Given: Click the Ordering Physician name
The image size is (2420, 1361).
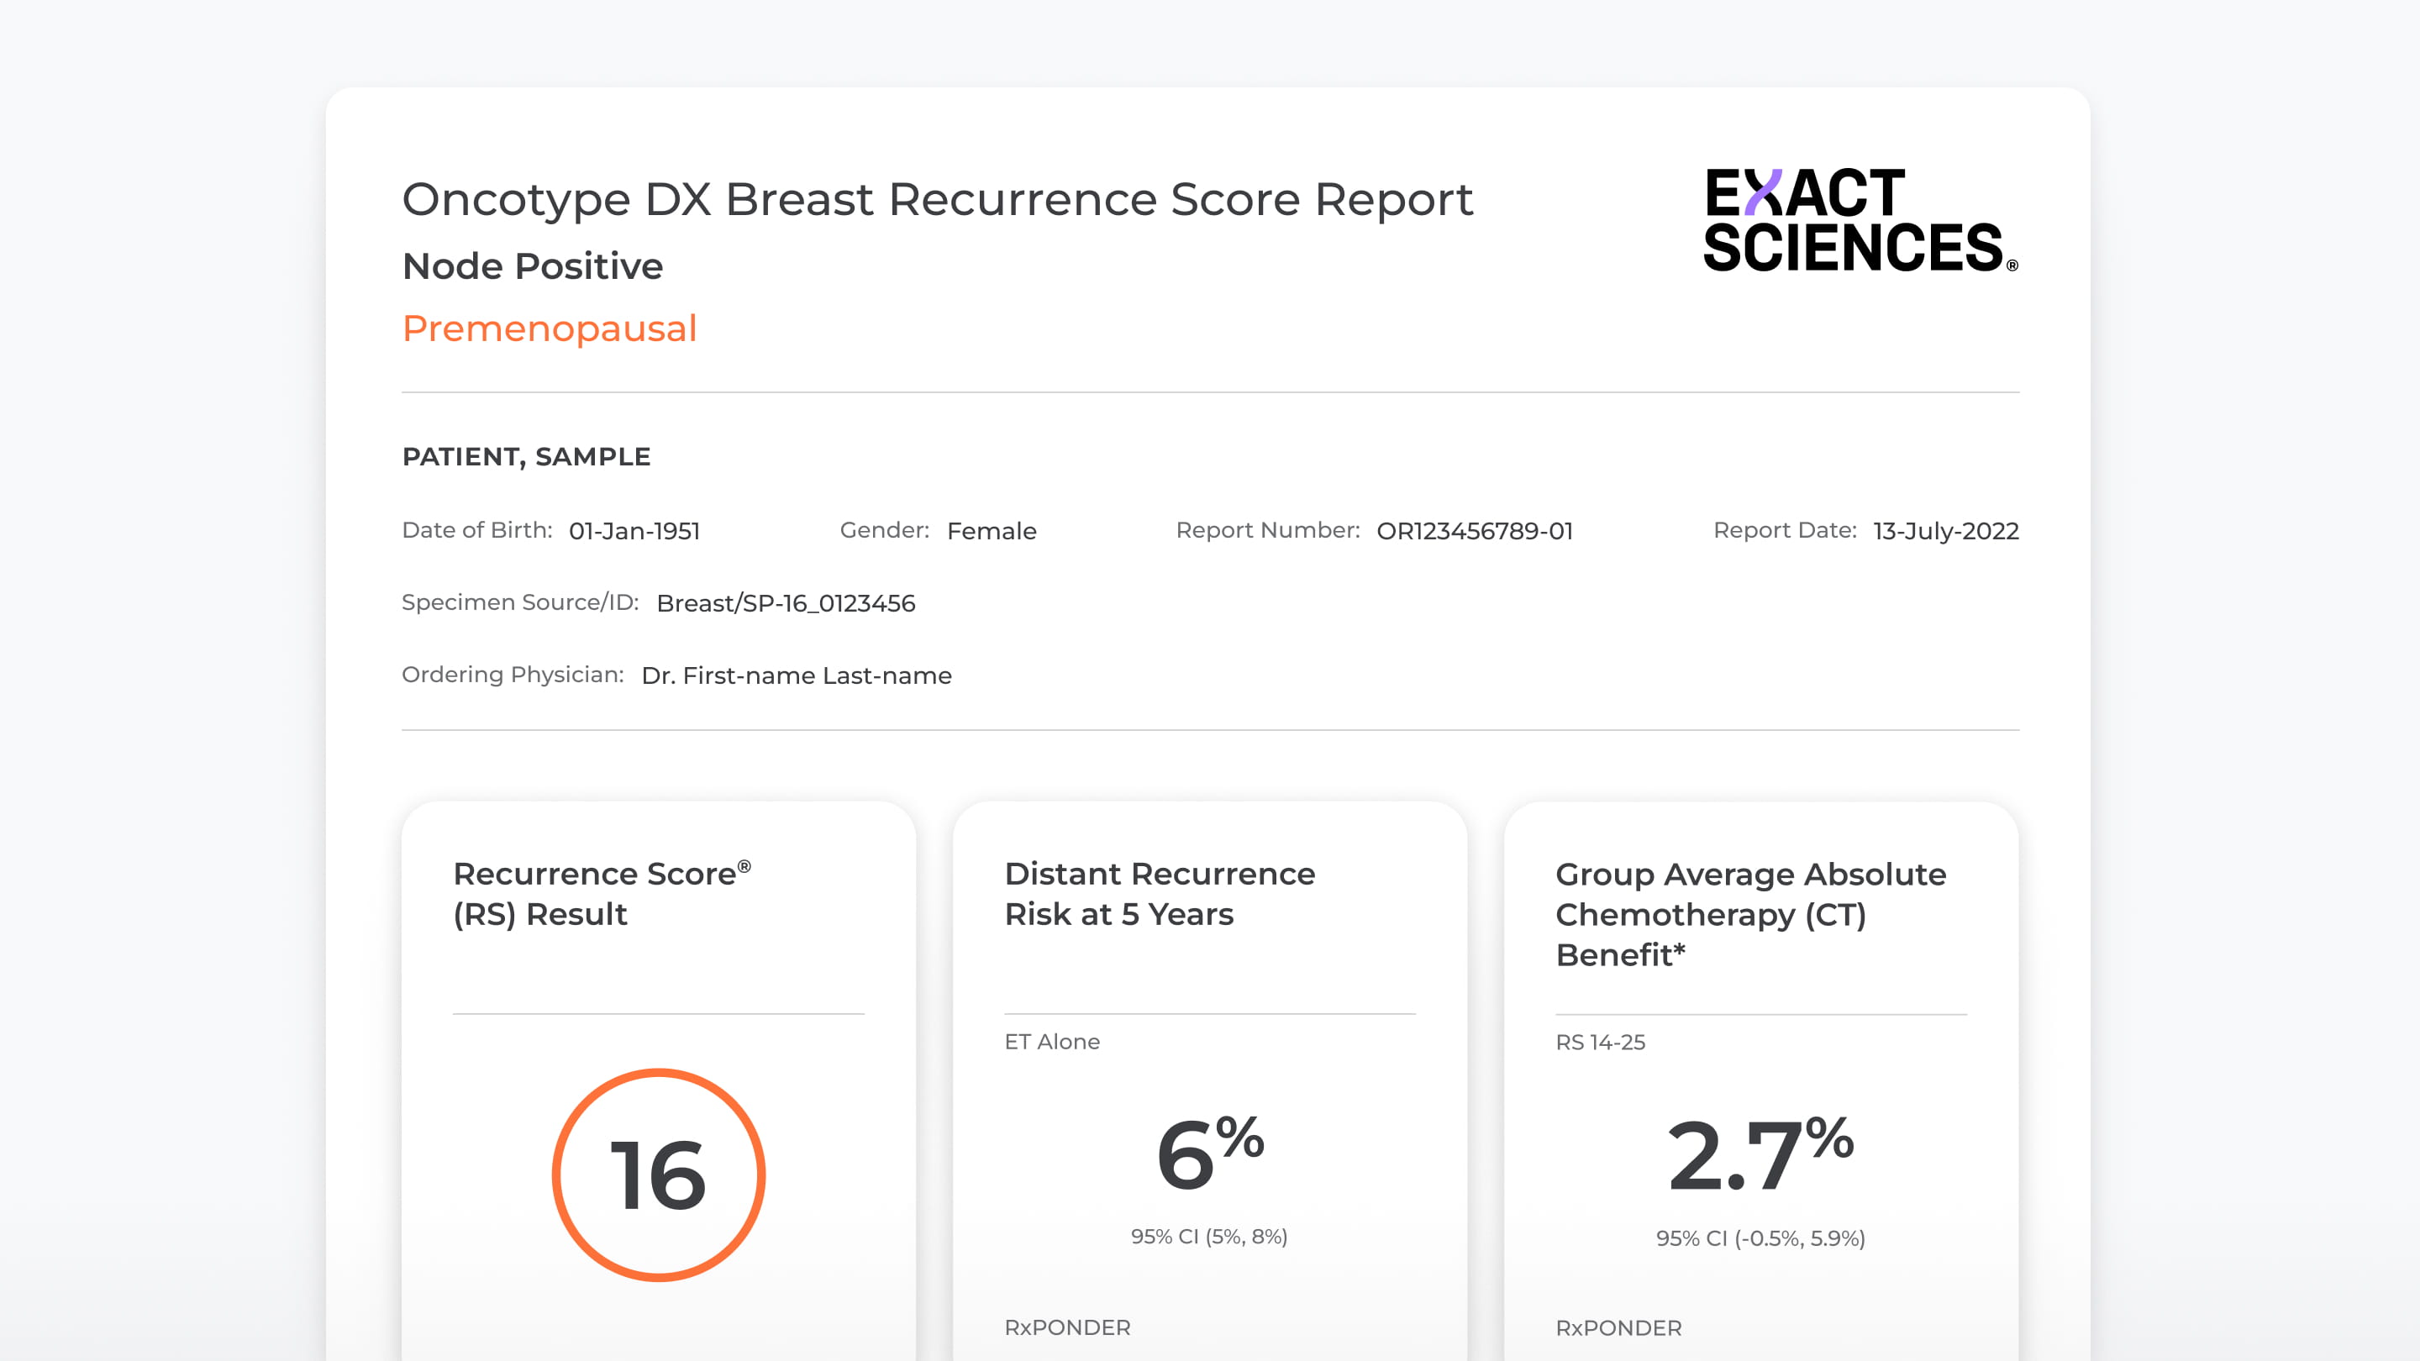Looking at the screenshot, I should 796,675.
